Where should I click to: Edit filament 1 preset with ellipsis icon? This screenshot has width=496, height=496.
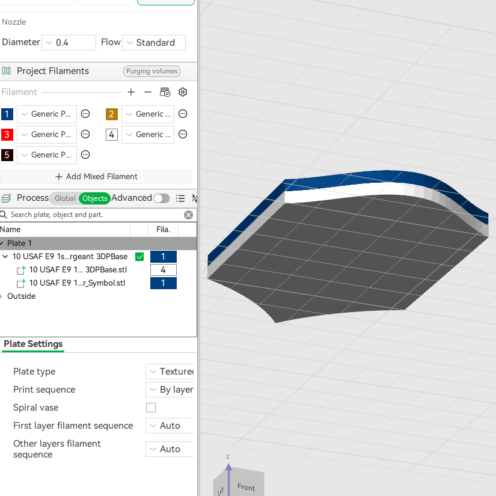tap(85, 114)
